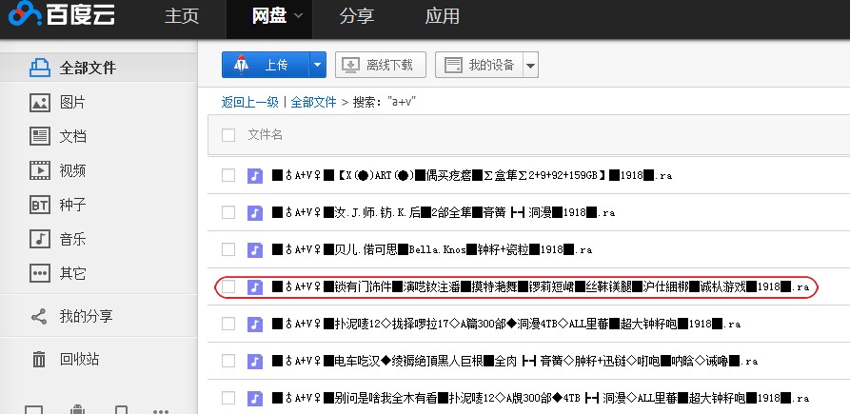Click the 视频 film icon in sidebar
This screenshot has width=850, height=414.
[x=40, y=170]
